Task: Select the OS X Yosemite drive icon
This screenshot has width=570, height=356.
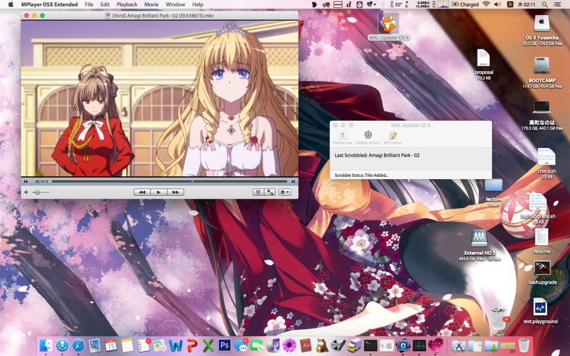Action: (x=542, y=23)
